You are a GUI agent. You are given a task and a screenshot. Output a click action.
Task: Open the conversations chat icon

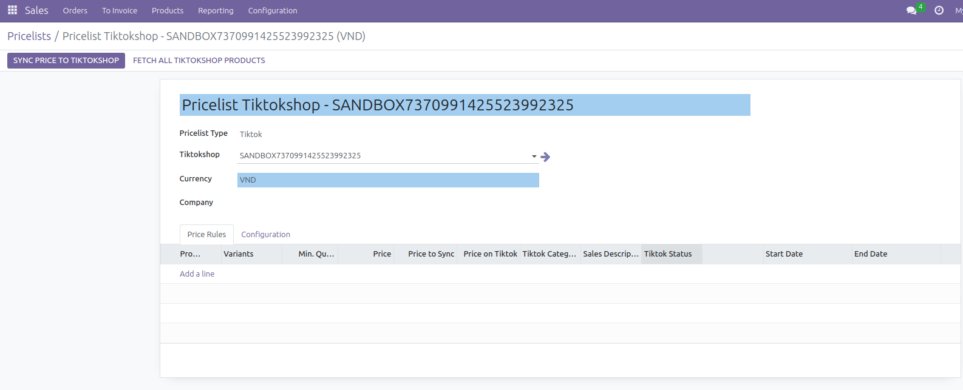point(911,10)
